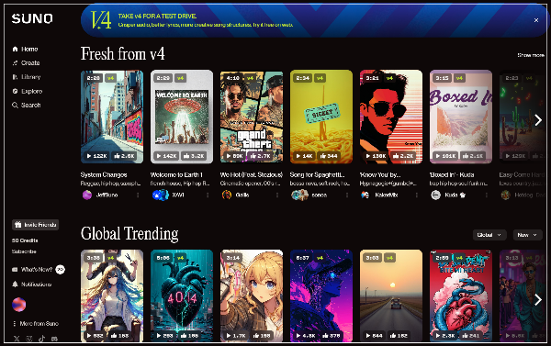551x346 pixels.
Task: Open the Global region dropdown
Action: pos(489,235)
